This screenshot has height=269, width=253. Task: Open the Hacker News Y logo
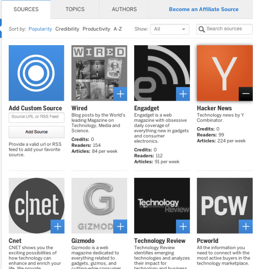pyautogui.click(x=225, y=73)
